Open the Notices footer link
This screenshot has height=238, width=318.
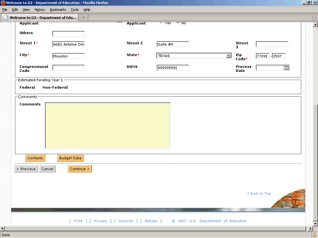[151, 221]
